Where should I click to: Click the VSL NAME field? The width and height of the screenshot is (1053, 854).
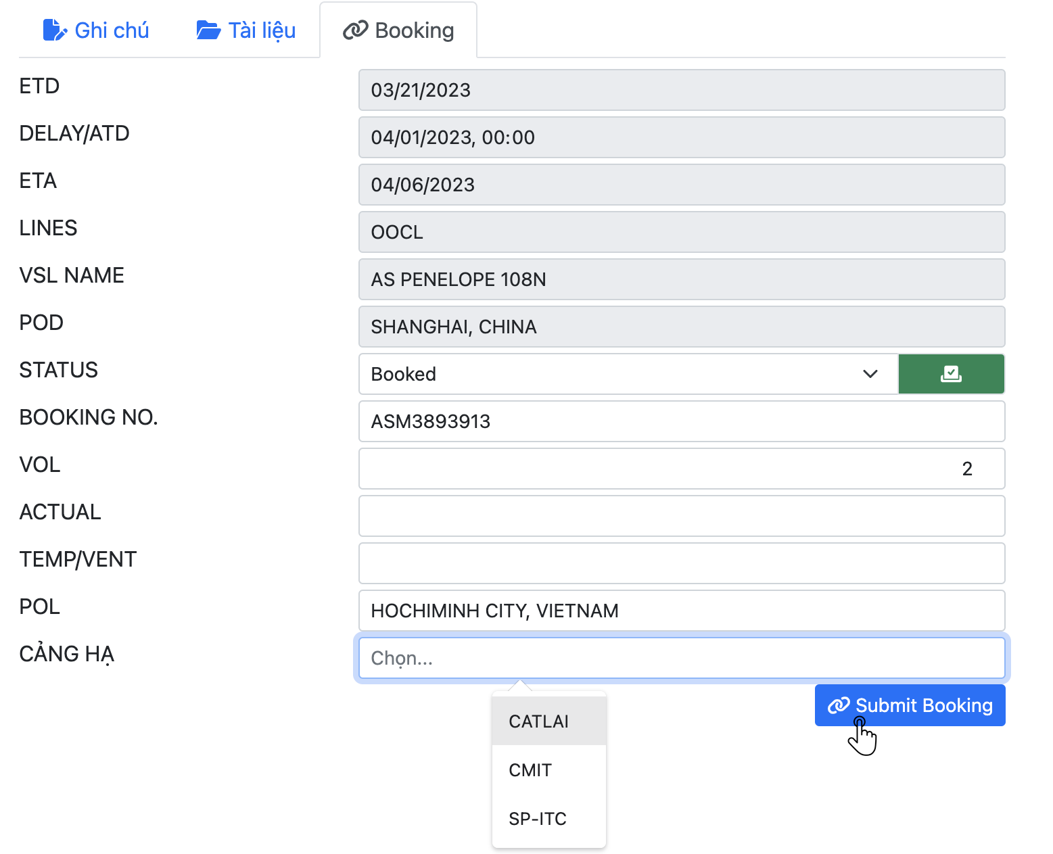click(x=681, y=279)
